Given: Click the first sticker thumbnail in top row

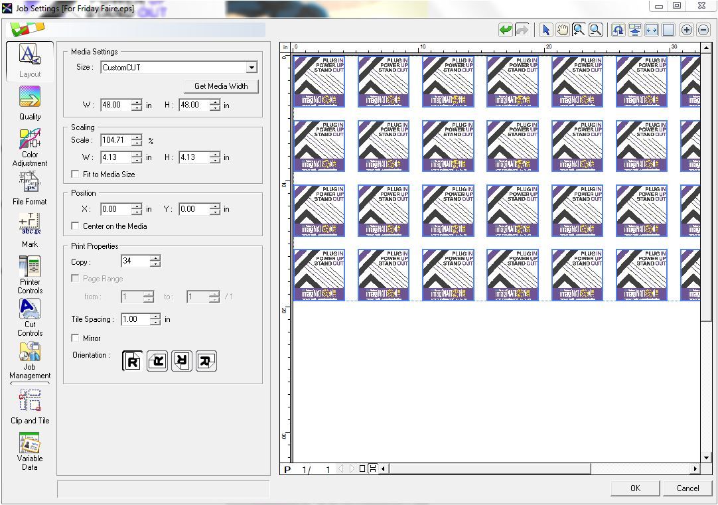Looking at the screenshot, I should (x=319, y=82).
